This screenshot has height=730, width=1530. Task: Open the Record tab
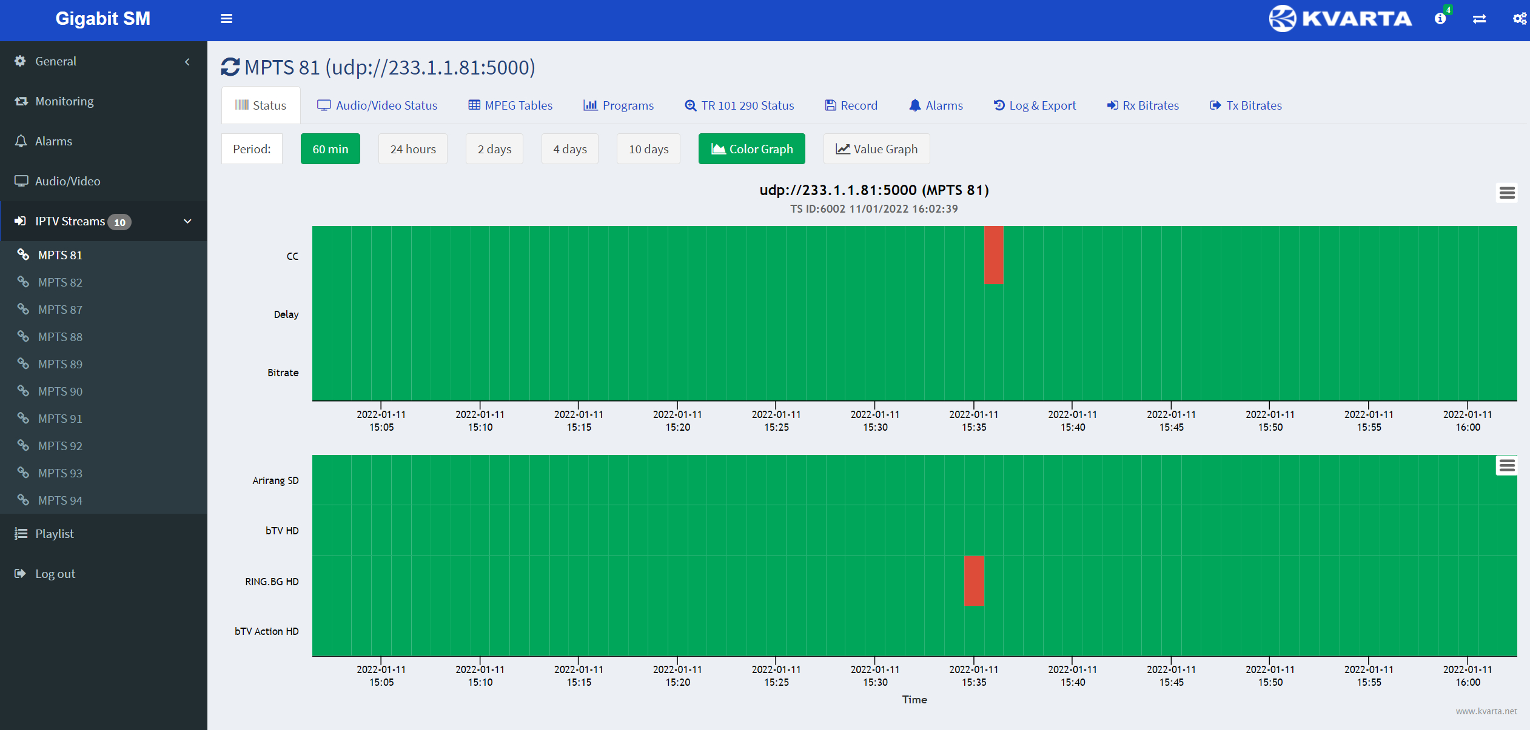[851, 105]
